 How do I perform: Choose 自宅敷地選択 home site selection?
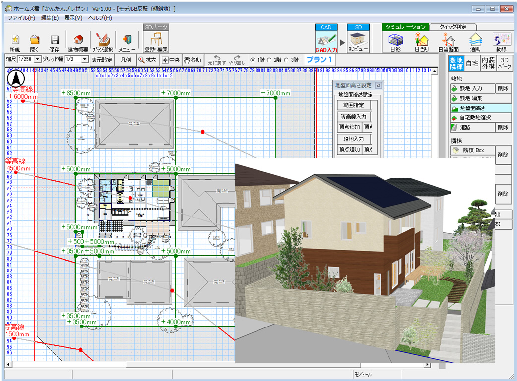[x=481, y=117]
